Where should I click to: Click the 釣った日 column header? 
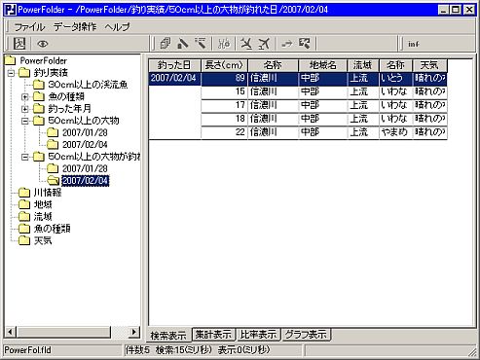[x=174, y=65]
